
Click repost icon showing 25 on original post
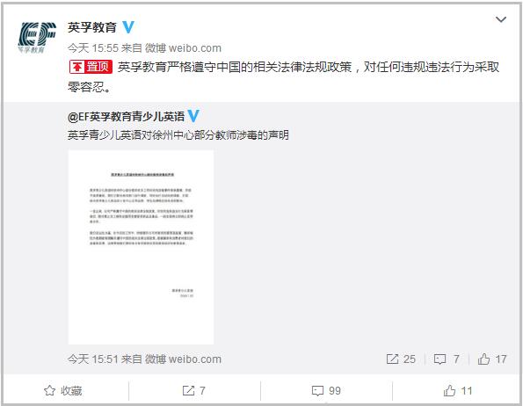401,359
